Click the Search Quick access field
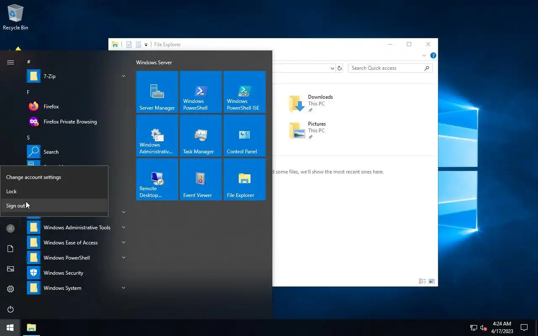The width and height of the screenshot is (538, 336). pyautogui.click(x=390, y=68)
